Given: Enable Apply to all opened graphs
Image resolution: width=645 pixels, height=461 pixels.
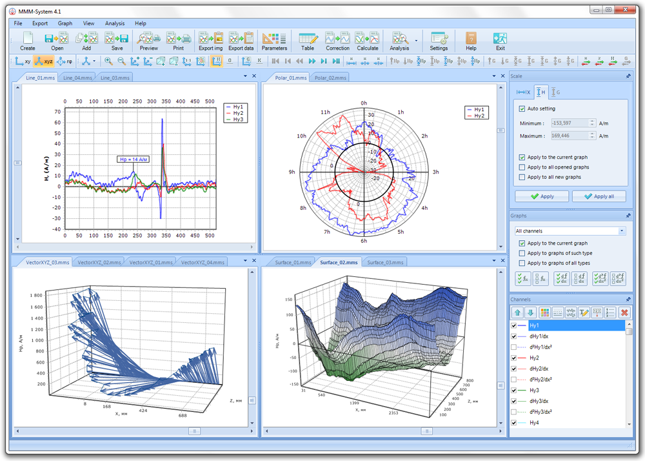Looking at the screenshot, I should [x=522, y=167].
